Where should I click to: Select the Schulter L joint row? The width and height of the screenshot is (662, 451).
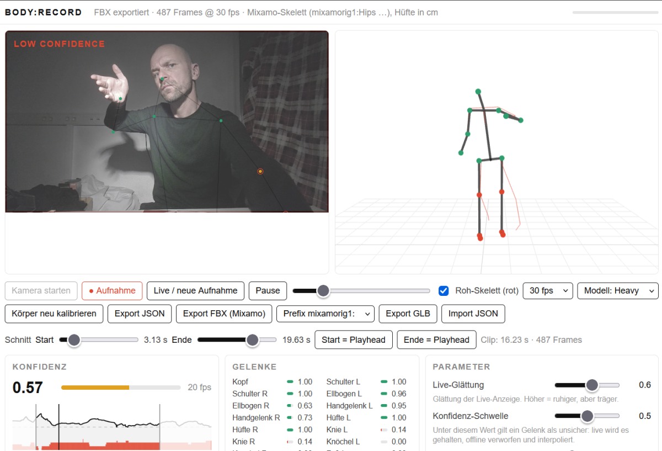(366, 382)
